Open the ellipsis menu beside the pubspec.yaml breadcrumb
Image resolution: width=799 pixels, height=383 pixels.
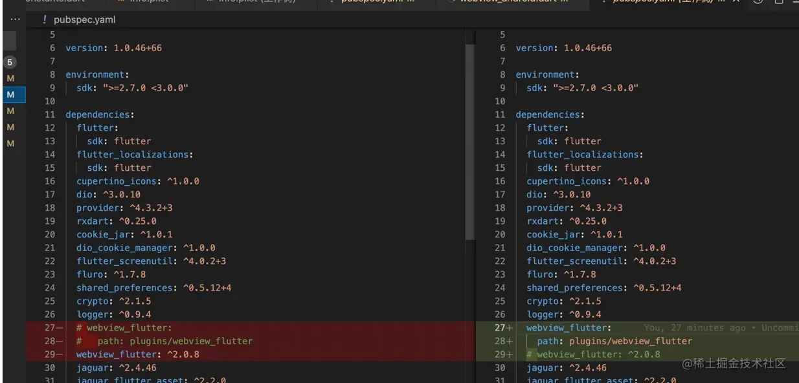14,20
